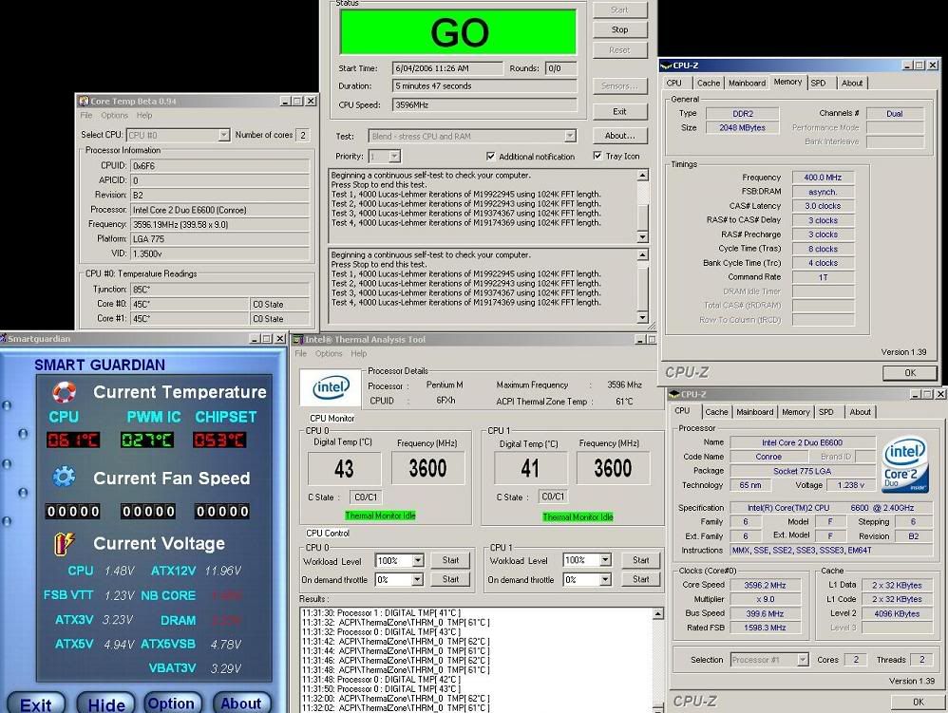Open the CPU 1 Workload Level dropdown
The height and width of the screenshot is (713, 948).
pos(605,560)
